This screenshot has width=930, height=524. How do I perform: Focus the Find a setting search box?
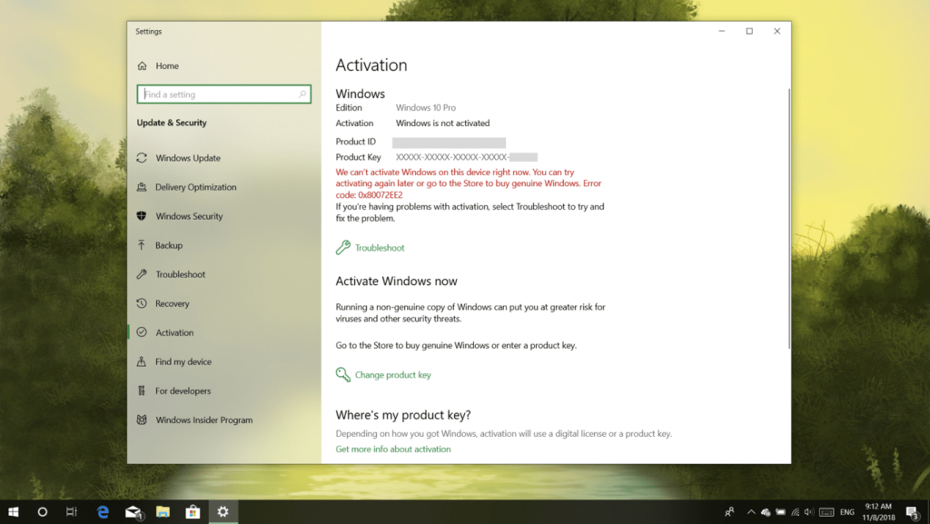pos(223,94)
